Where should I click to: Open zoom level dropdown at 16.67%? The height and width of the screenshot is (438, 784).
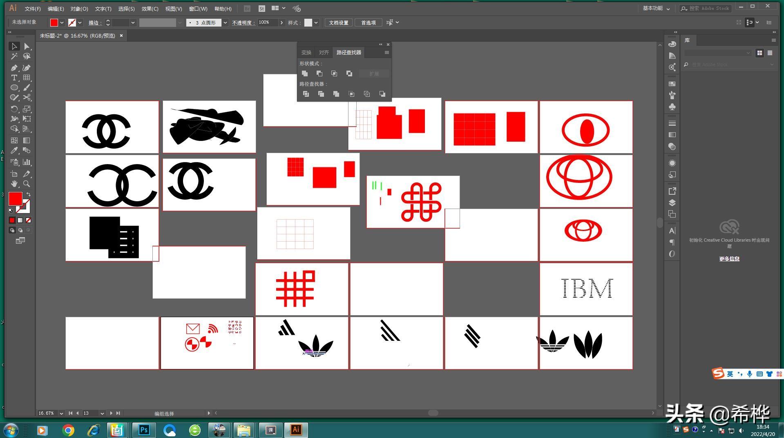tap(61, 413)
